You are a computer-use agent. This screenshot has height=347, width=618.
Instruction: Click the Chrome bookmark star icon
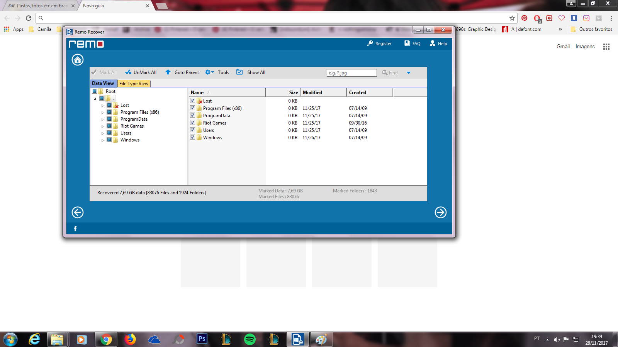[512, 18]
